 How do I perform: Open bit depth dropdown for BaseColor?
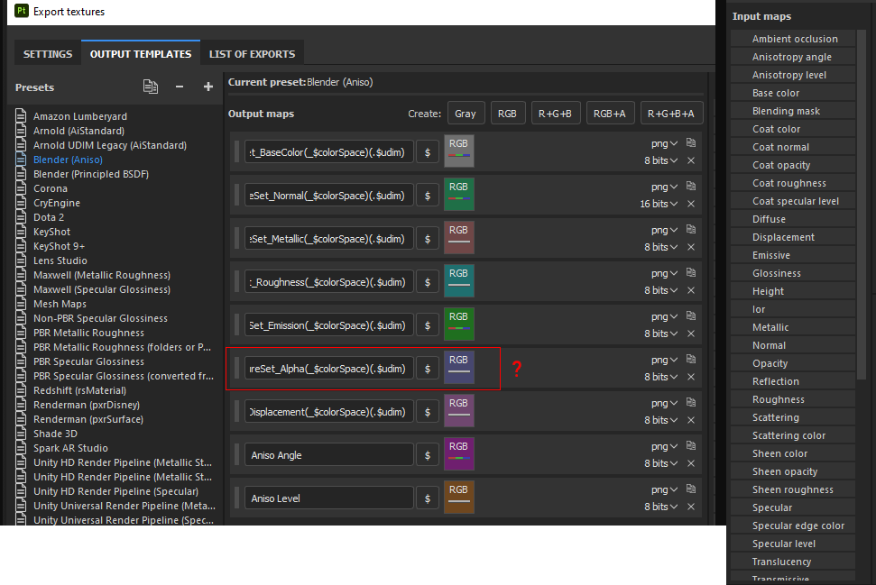pyautogui.click(x=661, y=160)
